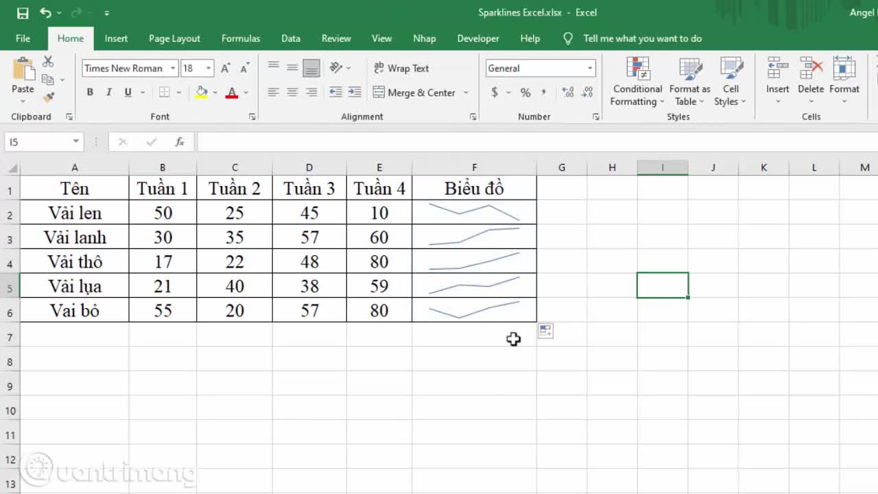Align text left
This screenshot has width=878, height=494.
(273, 92)
